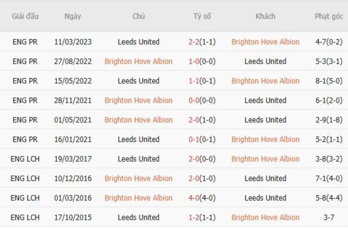Click the 8-1(5-0) corner stat cell
348x228 pixels.
pyautogui.click(x=329, y=81)
